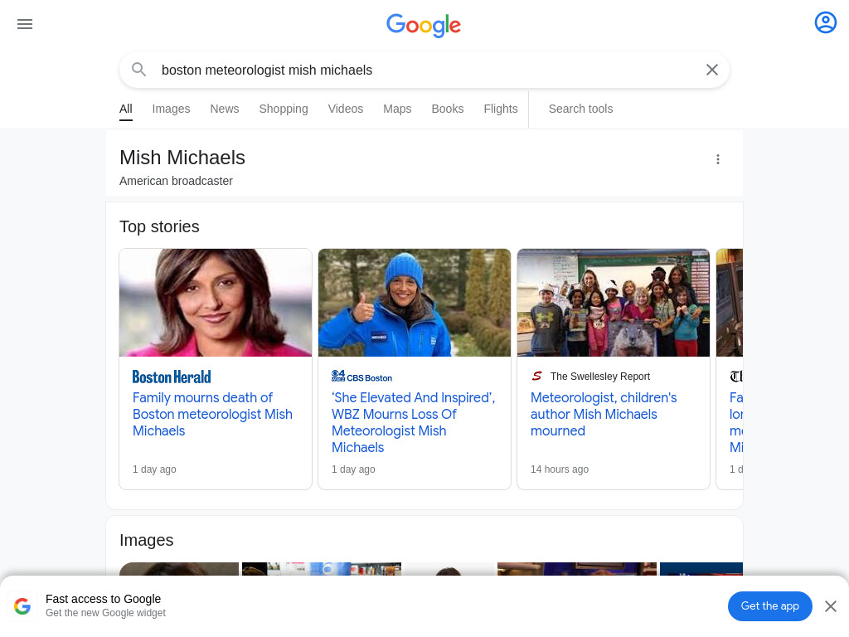Click the Boston Herald logo
The height and width of the screenshot is (637, 849).
pyautogui.click(x=172, y=377)
